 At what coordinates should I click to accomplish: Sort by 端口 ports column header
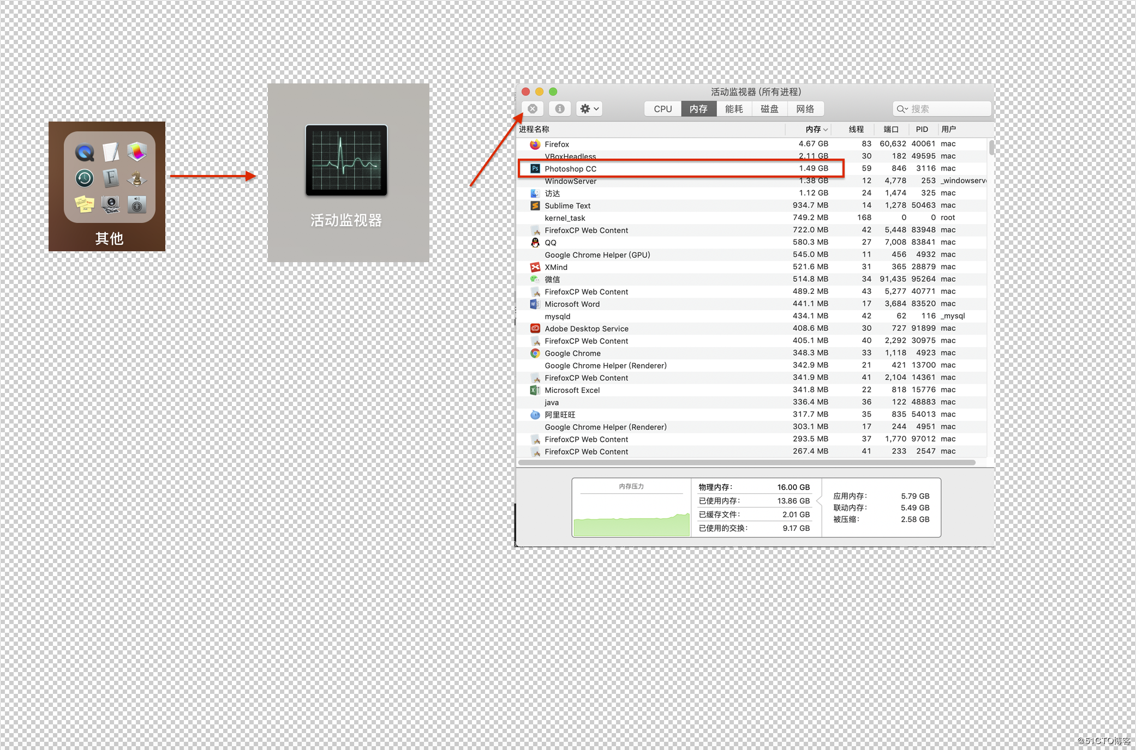coord(891,129)
